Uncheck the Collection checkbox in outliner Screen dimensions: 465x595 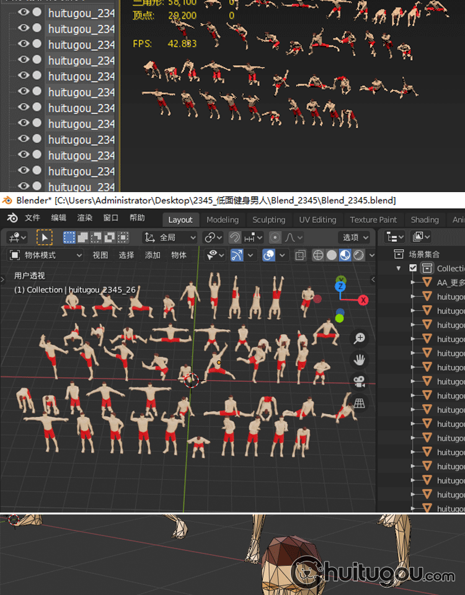click(x=413, y=268)
